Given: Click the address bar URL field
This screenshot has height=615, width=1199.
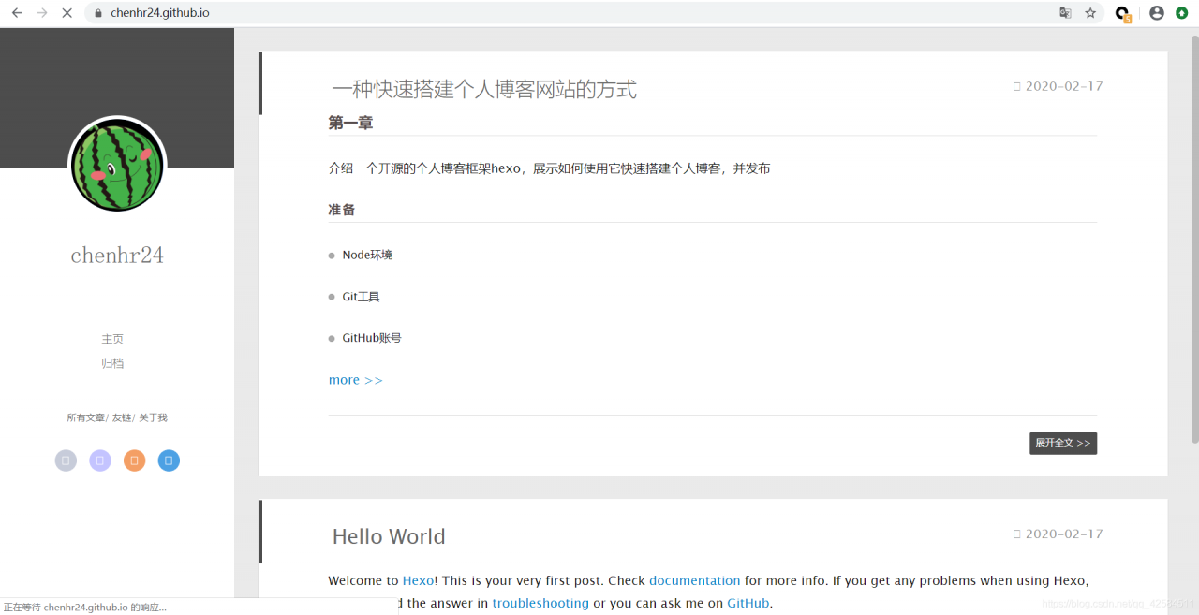Looking at the screenshot, I should (562, 13).
